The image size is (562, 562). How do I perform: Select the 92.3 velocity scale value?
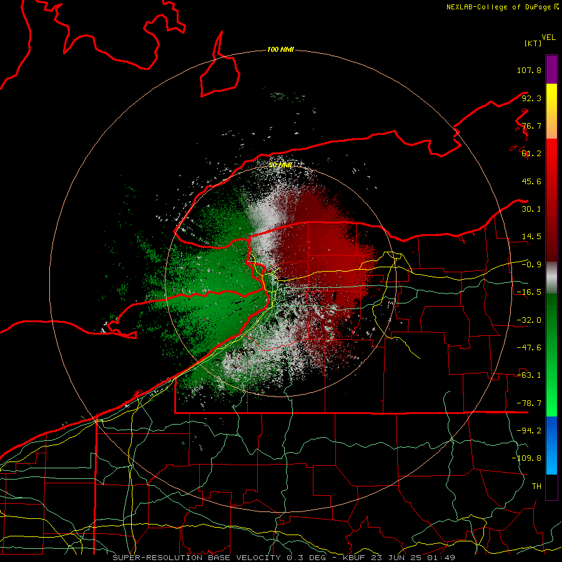click(x=531, y=98)
